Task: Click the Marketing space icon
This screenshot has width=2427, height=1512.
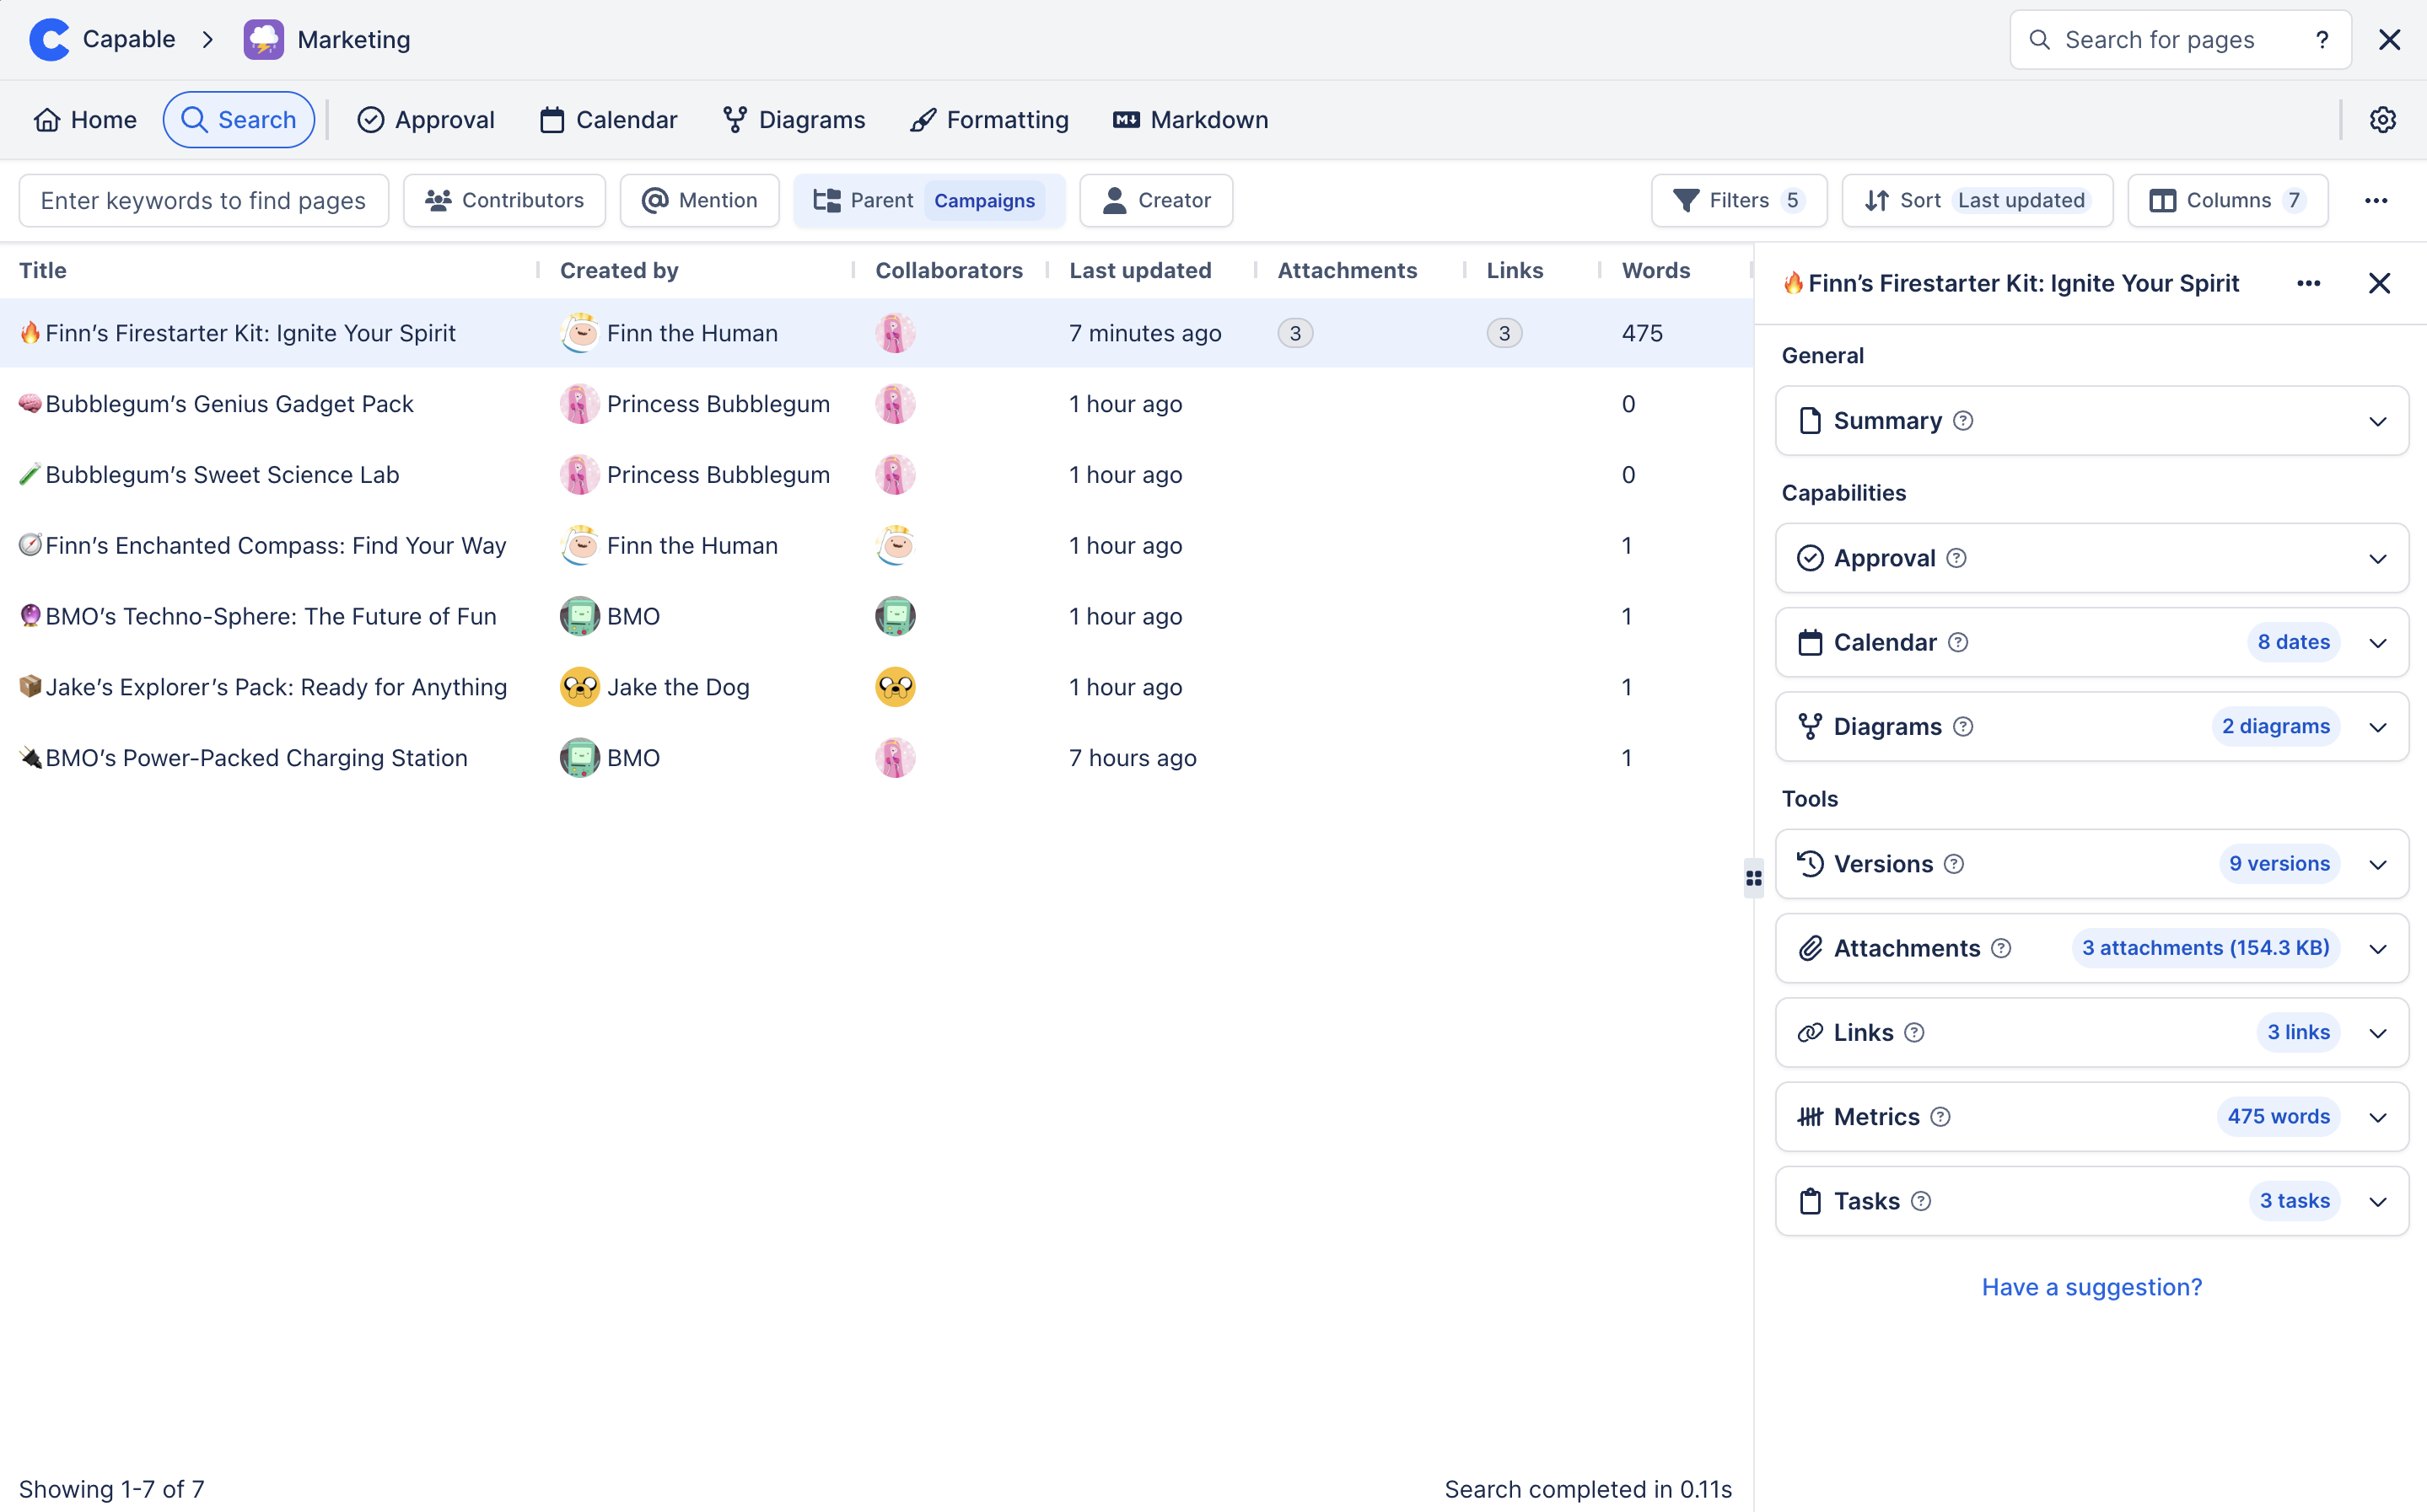Action: [x=263, y=40]
